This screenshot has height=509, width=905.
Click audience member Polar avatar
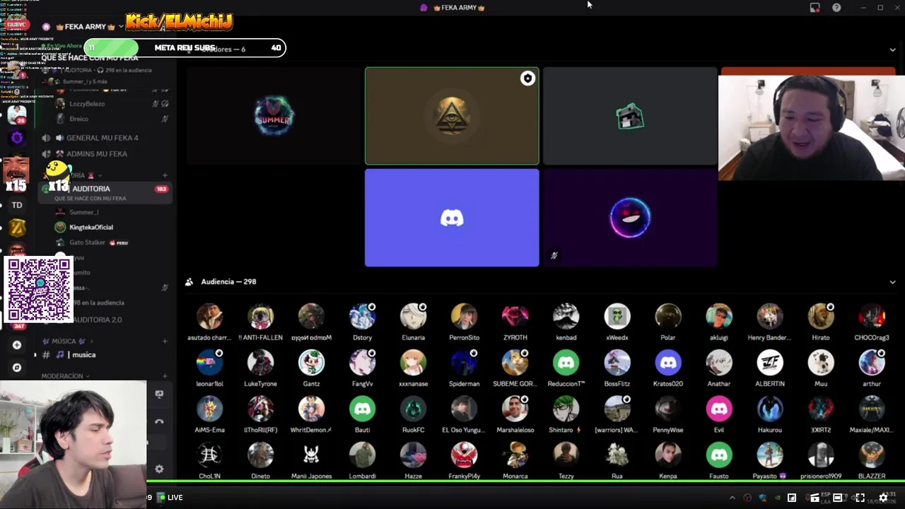(667, 317)
